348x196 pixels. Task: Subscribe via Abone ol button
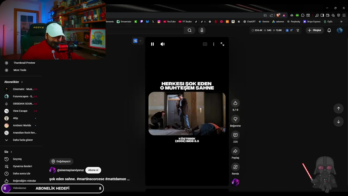point(93,170)
